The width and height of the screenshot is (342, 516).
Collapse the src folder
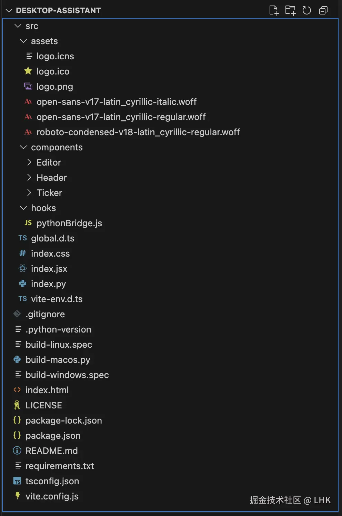click(18, 26)
